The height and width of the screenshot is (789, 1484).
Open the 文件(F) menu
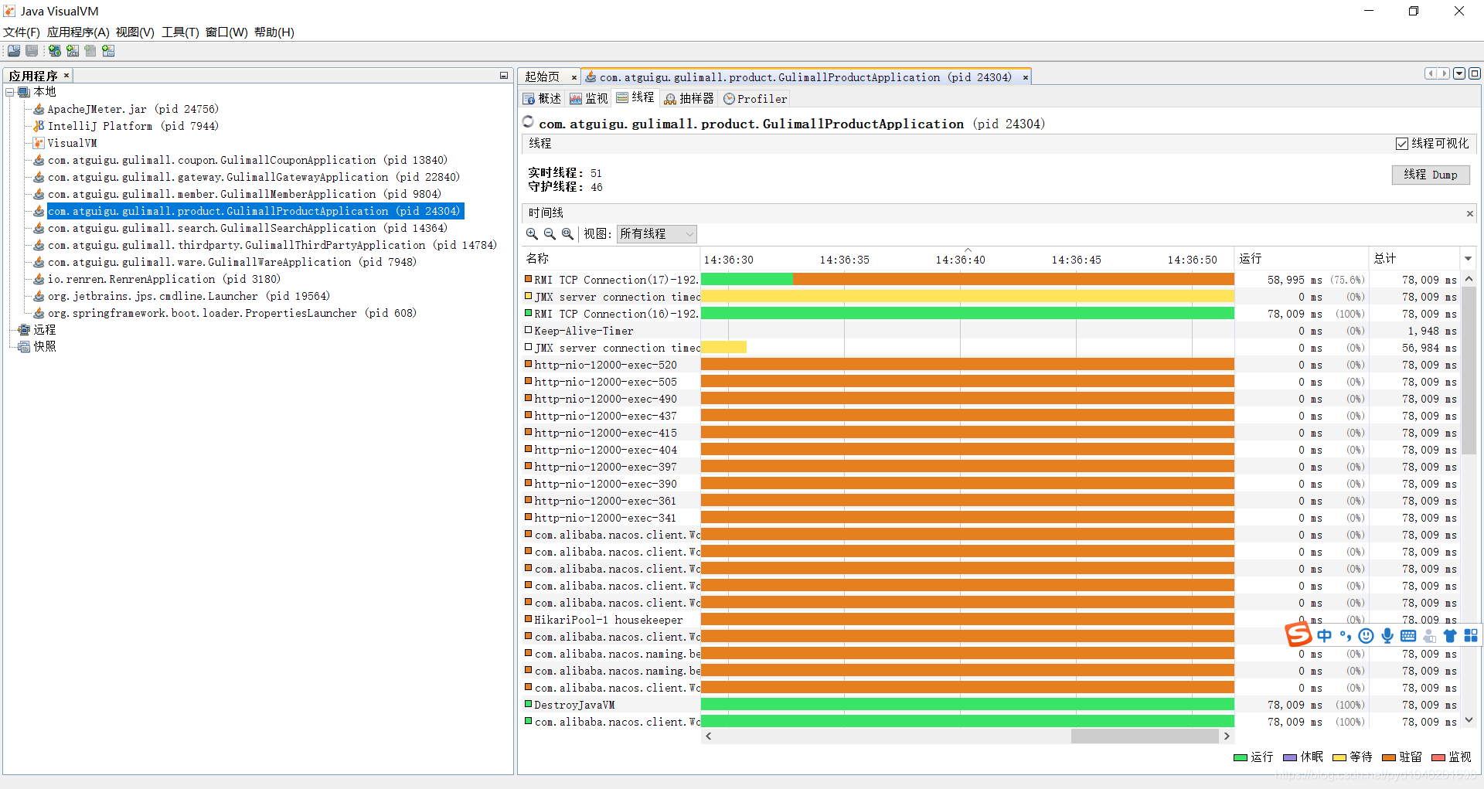tap(22, 32)
